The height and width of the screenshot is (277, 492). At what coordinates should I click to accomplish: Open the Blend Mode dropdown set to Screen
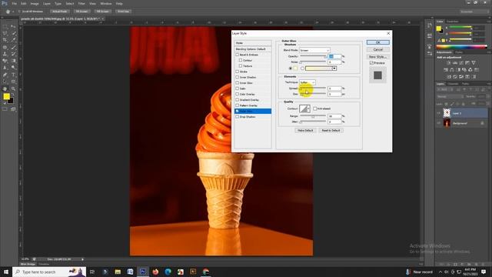pyautogui.click(x=314, y=50)
